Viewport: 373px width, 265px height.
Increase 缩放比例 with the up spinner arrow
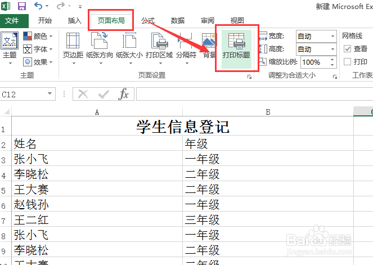332,59
